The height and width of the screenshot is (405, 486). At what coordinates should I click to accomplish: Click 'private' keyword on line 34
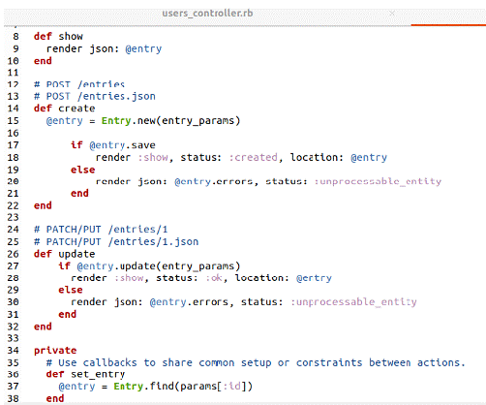pyautogui.click(x=55, y=351)
